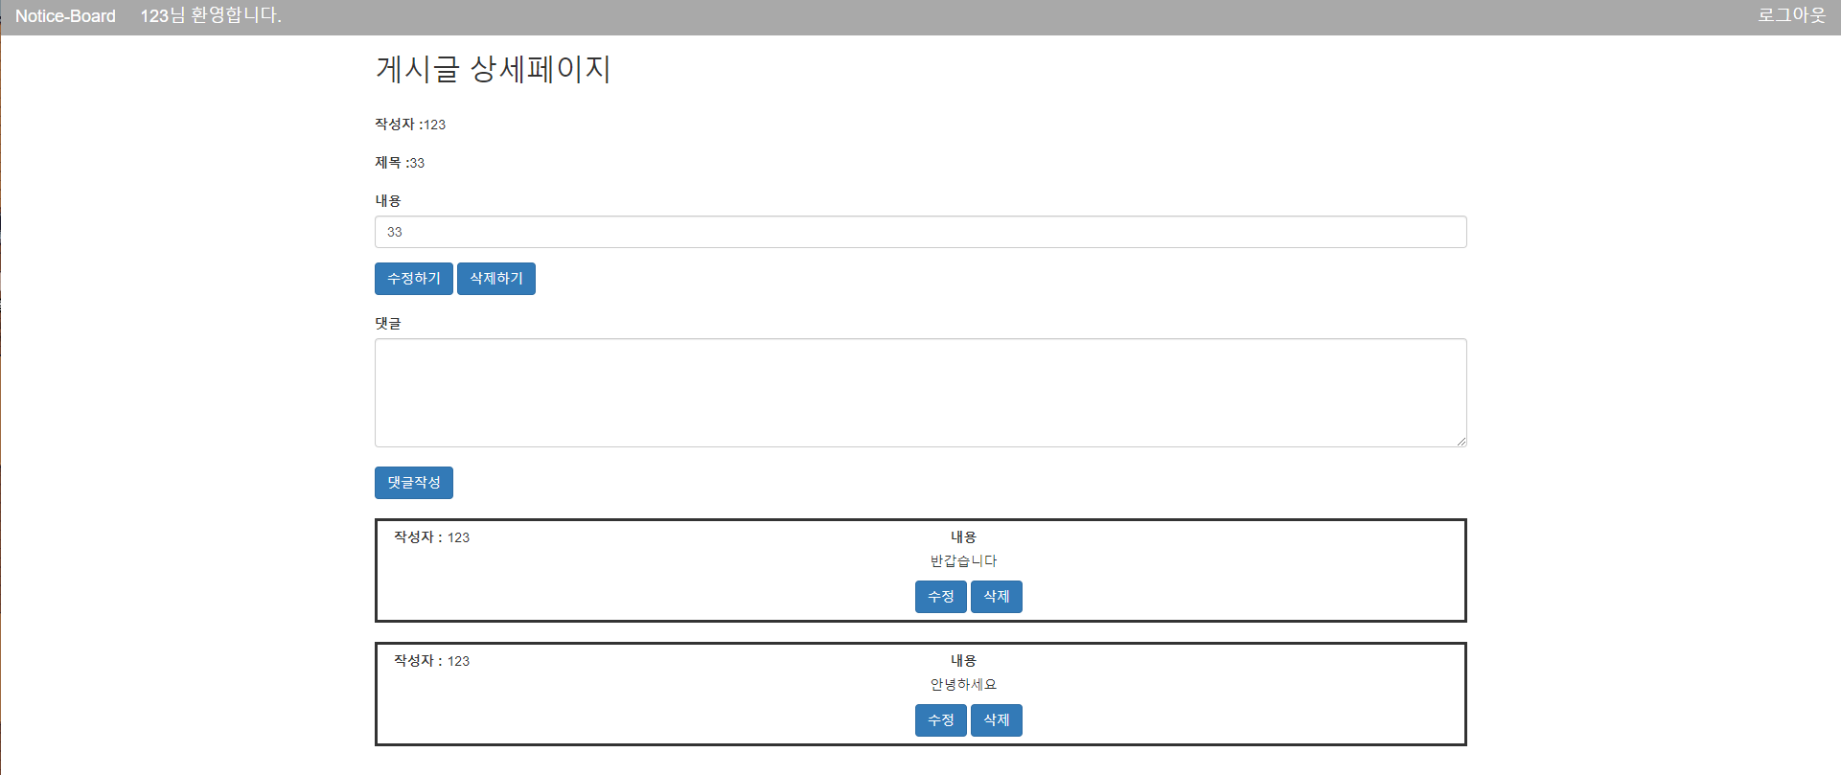
Task: Click the Notice-Board brand link
Action: [63, 15]
